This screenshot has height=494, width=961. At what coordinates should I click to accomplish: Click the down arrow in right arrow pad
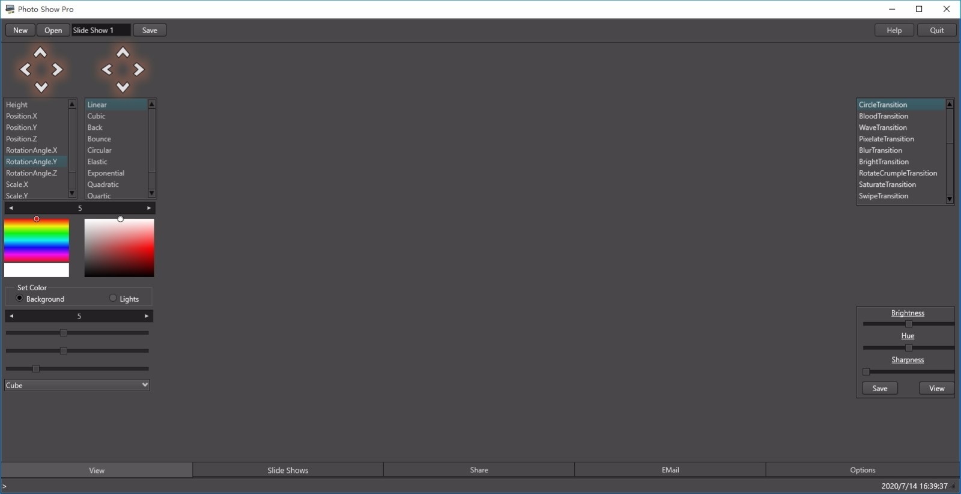[123, 87]
